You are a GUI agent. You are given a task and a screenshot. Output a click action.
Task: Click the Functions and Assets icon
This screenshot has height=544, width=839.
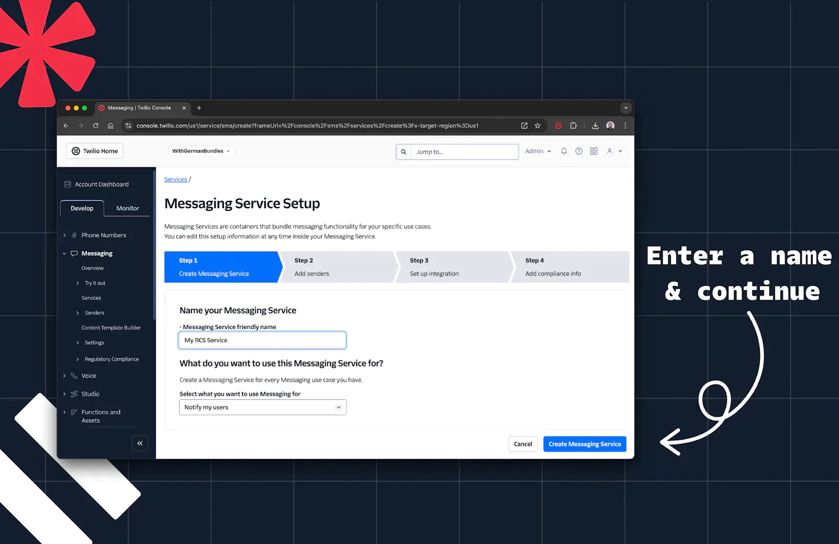pos(74,412)
